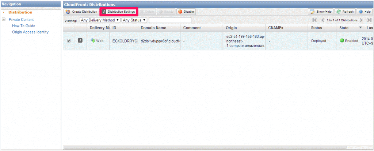Viewport: 374px width, 151px height.
Task: Click the Create Distribution globe icon
Action: click(68, 12)
